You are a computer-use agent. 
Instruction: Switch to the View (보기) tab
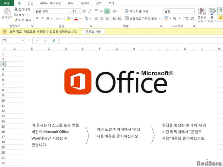coord(111,3)
